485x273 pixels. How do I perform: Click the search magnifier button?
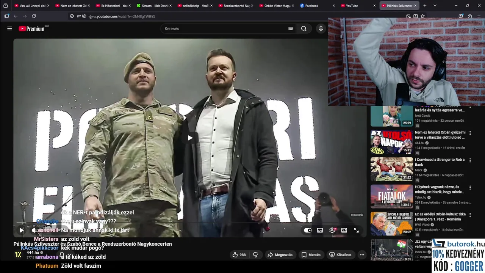pos(304,28)
